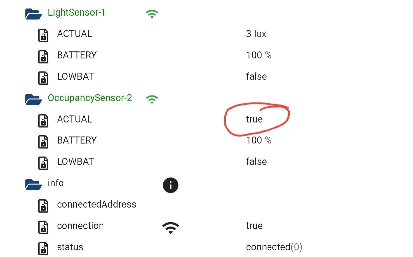Click the WiFi icon in the connection row

[x=170, y=227]
